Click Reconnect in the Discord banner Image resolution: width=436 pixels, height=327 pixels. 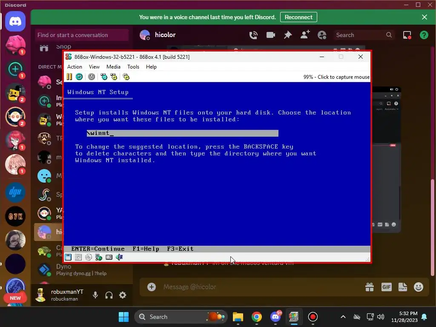[x=298, y=17]
